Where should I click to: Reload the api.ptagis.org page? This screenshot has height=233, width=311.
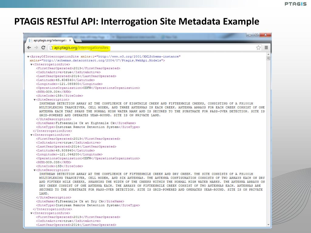pyautogui.click(x=43, y=48)
